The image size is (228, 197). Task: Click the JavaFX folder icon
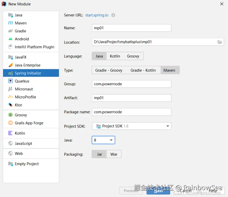coord(10,57)
